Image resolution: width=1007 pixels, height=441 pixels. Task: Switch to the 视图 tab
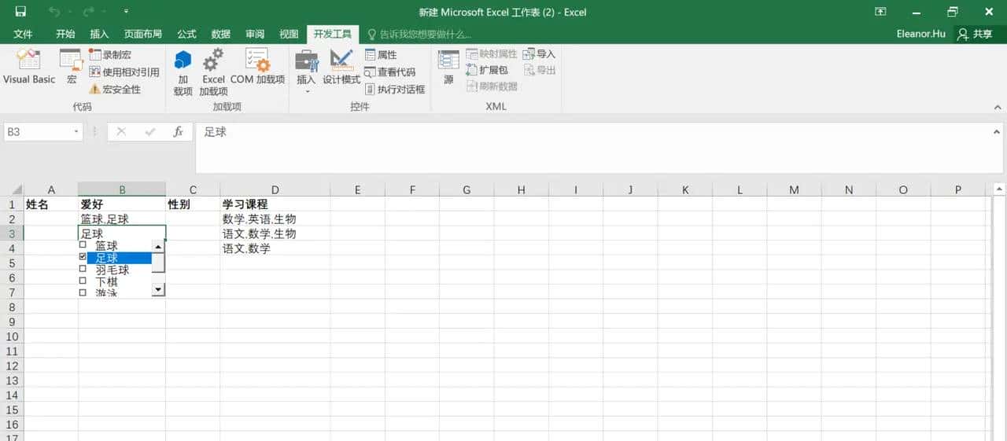coord(289,34)
